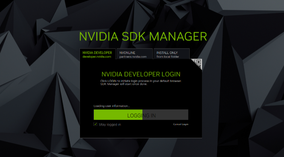Click the Cancel Login link
The width and height of the screenshot is (284, 157).
(181, 124)
